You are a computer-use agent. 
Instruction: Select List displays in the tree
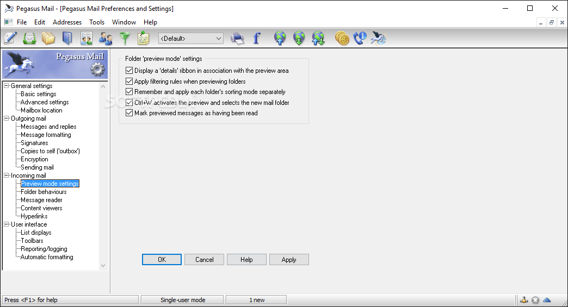pyautogui.click(x=36, y=233)
